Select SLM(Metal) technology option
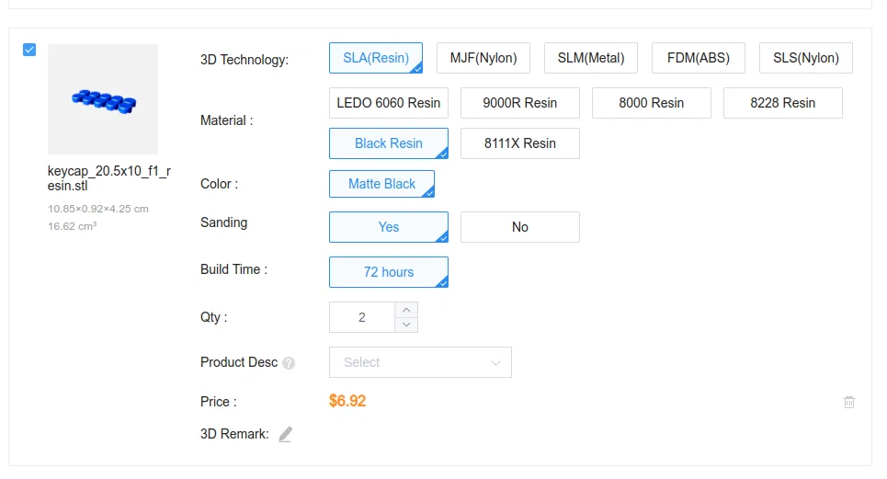 [x=591, y=58]
